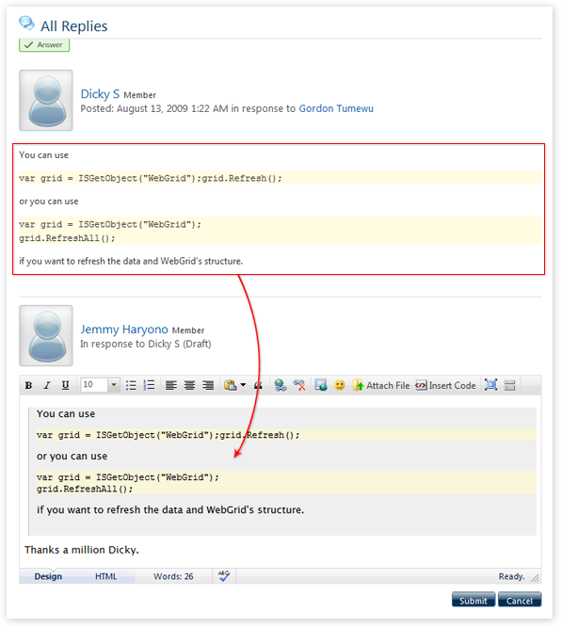
Task: Align text to the right
Action: [x=208, y=385]
